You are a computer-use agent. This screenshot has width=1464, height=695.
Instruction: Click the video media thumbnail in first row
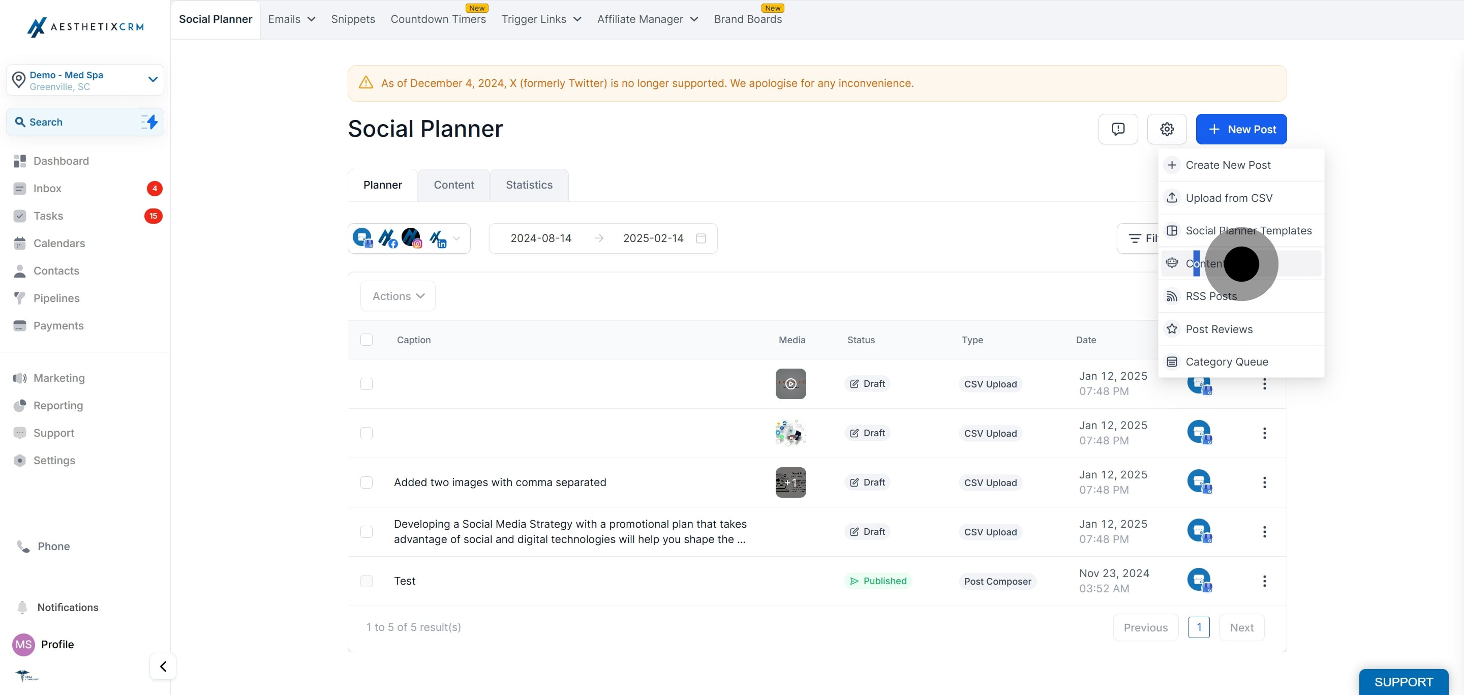point(790,383)
